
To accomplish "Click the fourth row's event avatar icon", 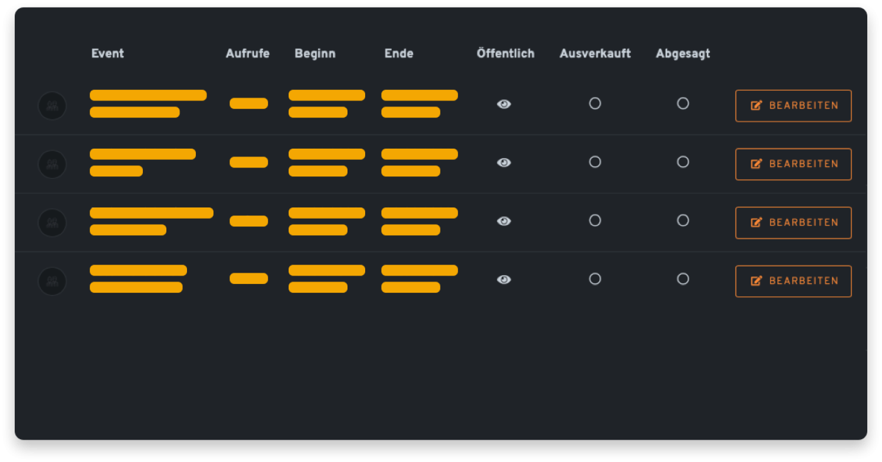I will point(52,281).
